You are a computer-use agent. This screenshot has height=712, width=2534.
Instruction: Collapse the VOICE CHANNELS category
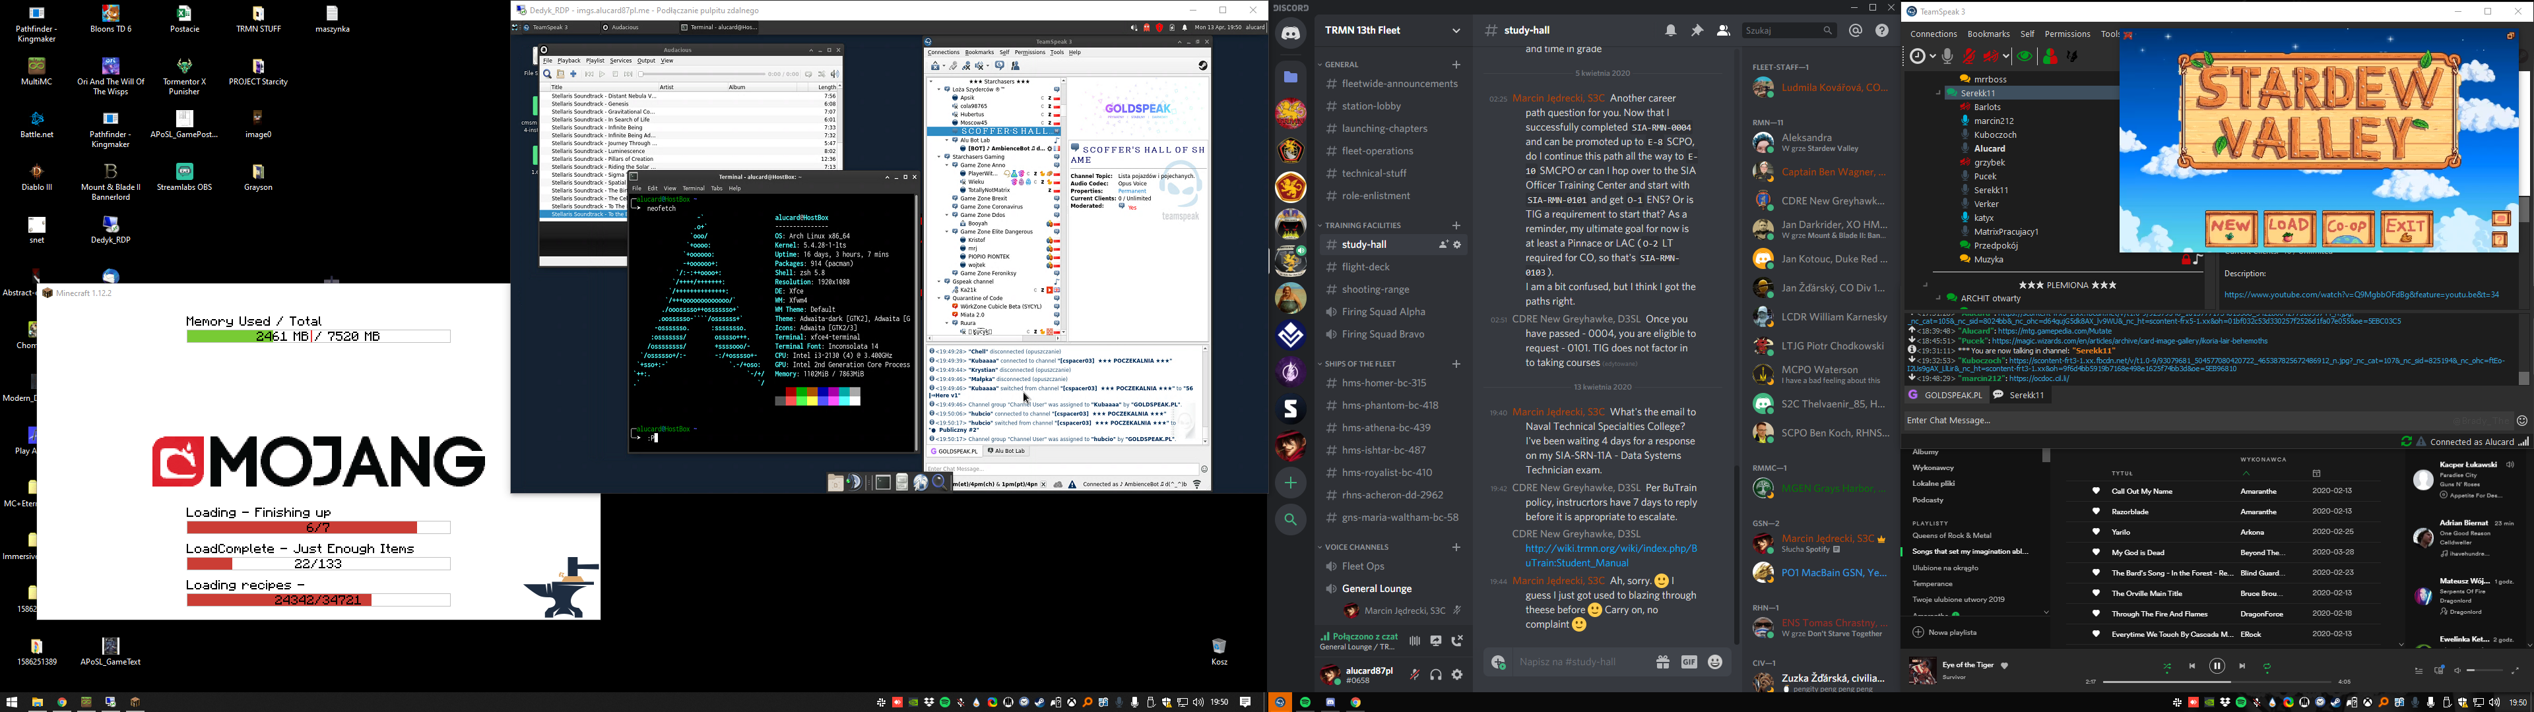(1357, 547)
